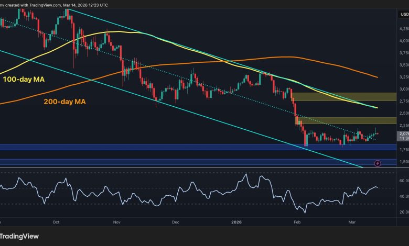Jump to the 2026 time axis marker
Screen dimensions: 409x246
pos(235,221)
